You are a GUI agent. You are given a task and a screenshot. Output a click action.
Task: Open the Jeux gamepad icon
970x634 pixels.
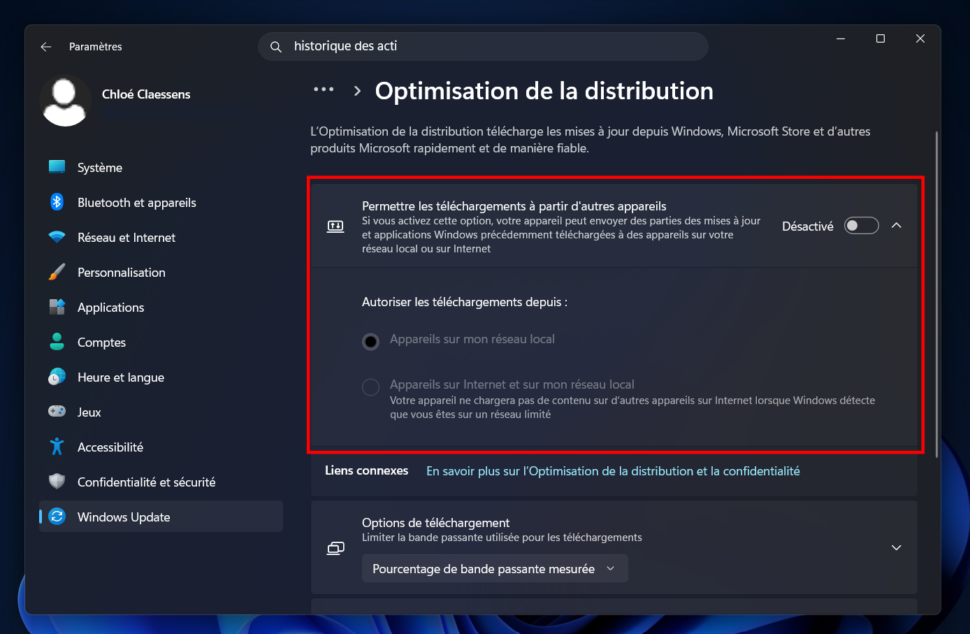tap(57, 411)
